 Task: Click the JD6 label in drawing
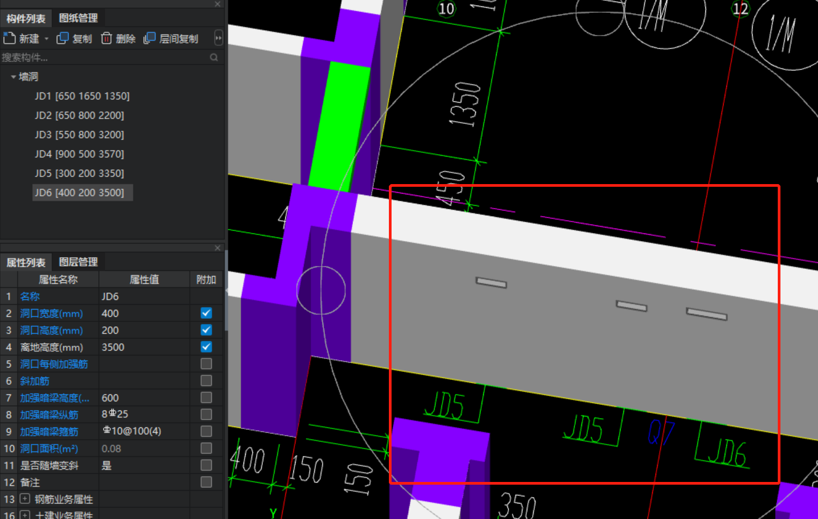click(727, 452)
